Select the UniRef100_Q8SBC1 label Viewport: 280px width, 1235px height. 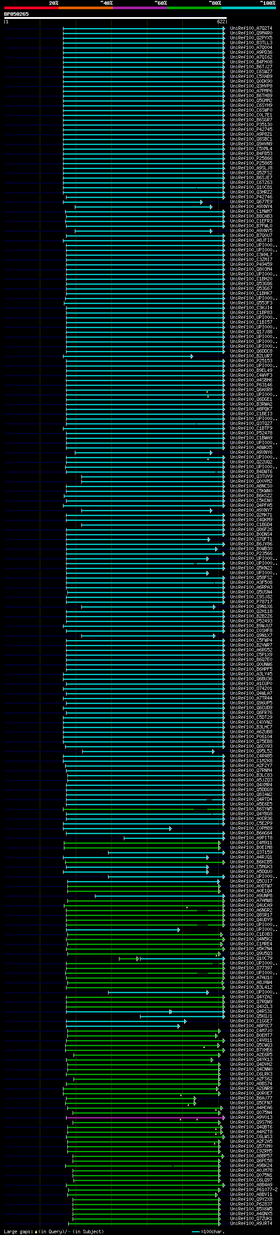click(251, 139)
